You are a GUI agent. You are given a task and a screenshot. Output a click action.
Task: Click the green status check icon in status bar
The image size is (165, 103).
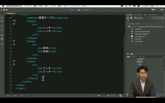93,96
